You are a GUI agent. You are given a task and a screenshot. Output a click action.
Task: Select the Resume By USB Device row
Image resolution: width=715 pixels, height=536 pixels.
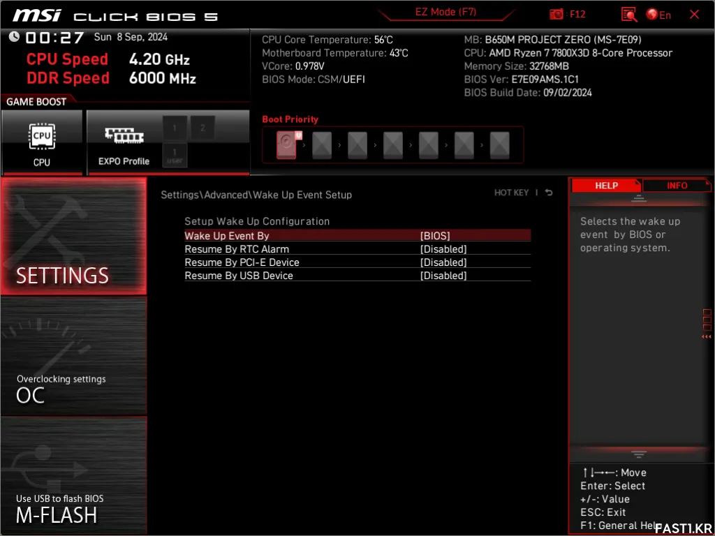(x=357, y=275)
